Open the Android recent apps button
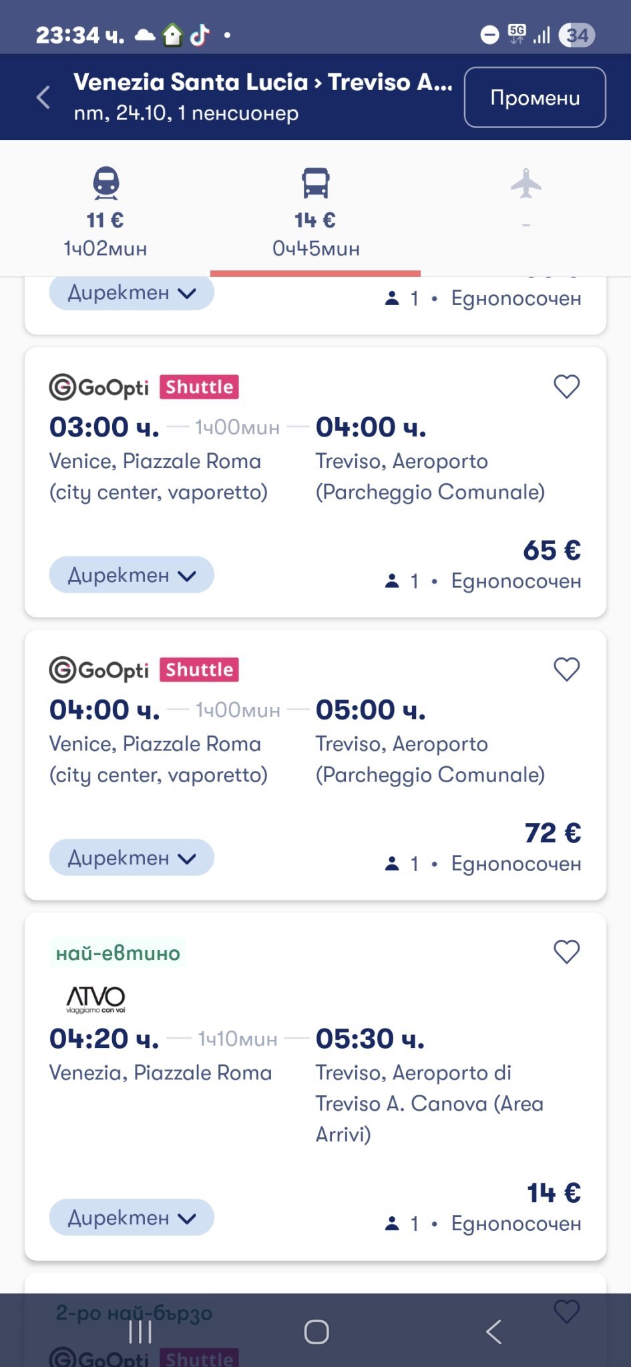This screenshot has height=1367, width=631. (x=140, y=1332)
